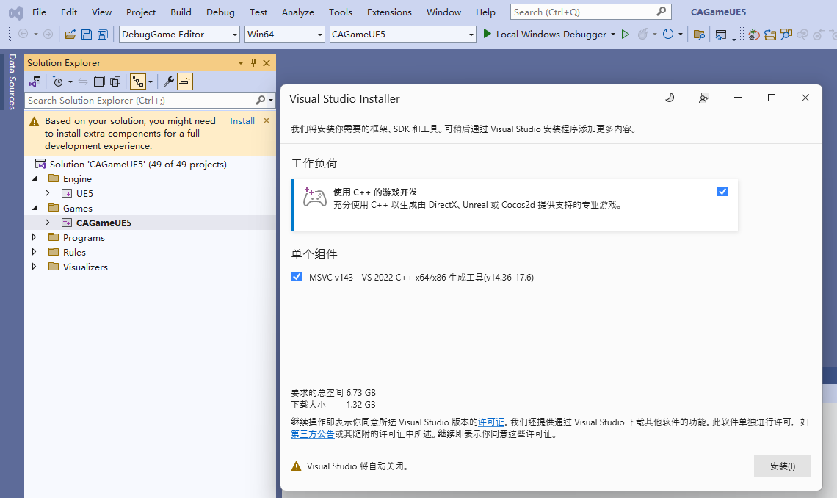Open the File menu

[39, 12]
